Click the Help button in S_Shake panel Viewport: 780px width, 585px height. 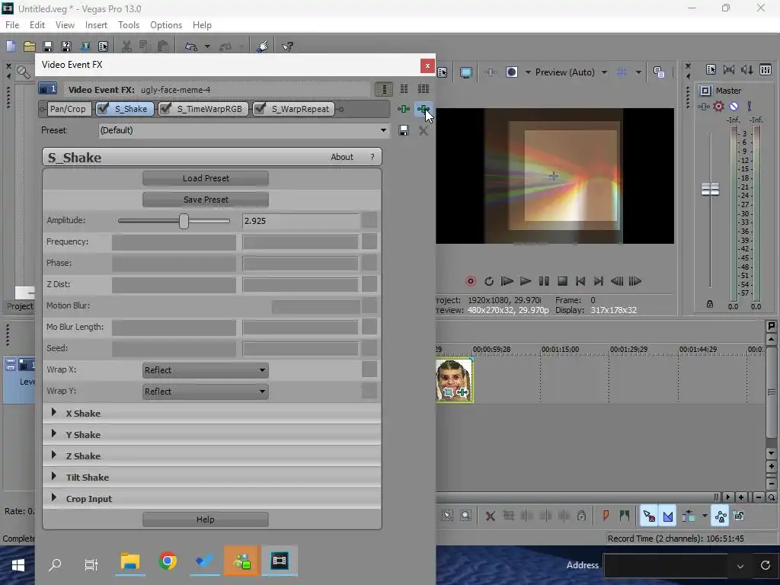206,519
